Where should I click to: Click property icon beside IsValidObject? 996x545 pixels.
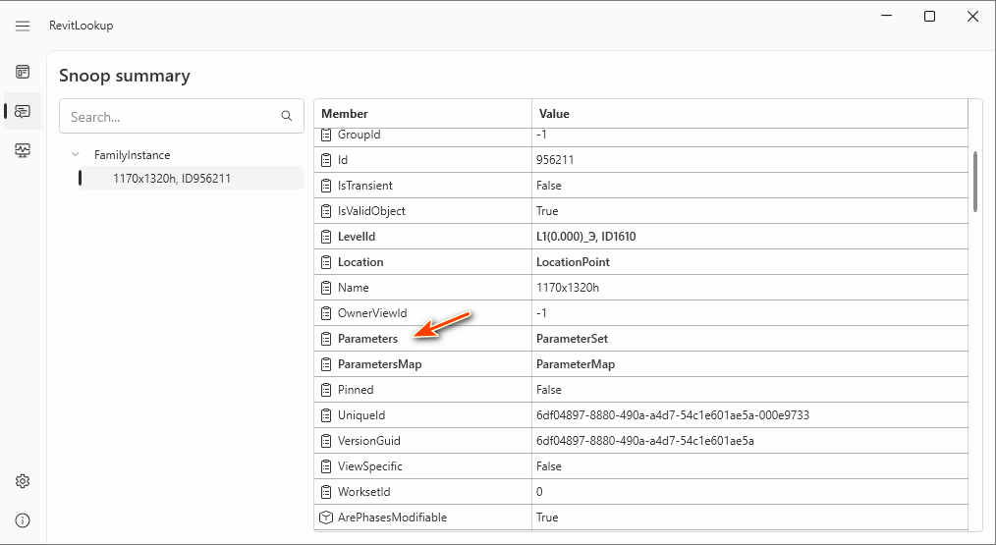(326, 211)
